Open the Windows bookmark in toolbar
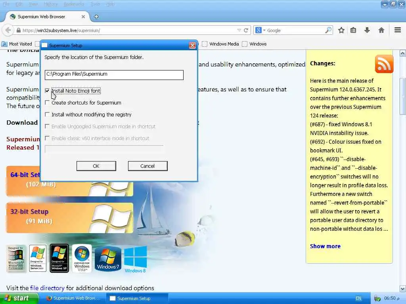The image size is (406, 304). pos(254,44)
